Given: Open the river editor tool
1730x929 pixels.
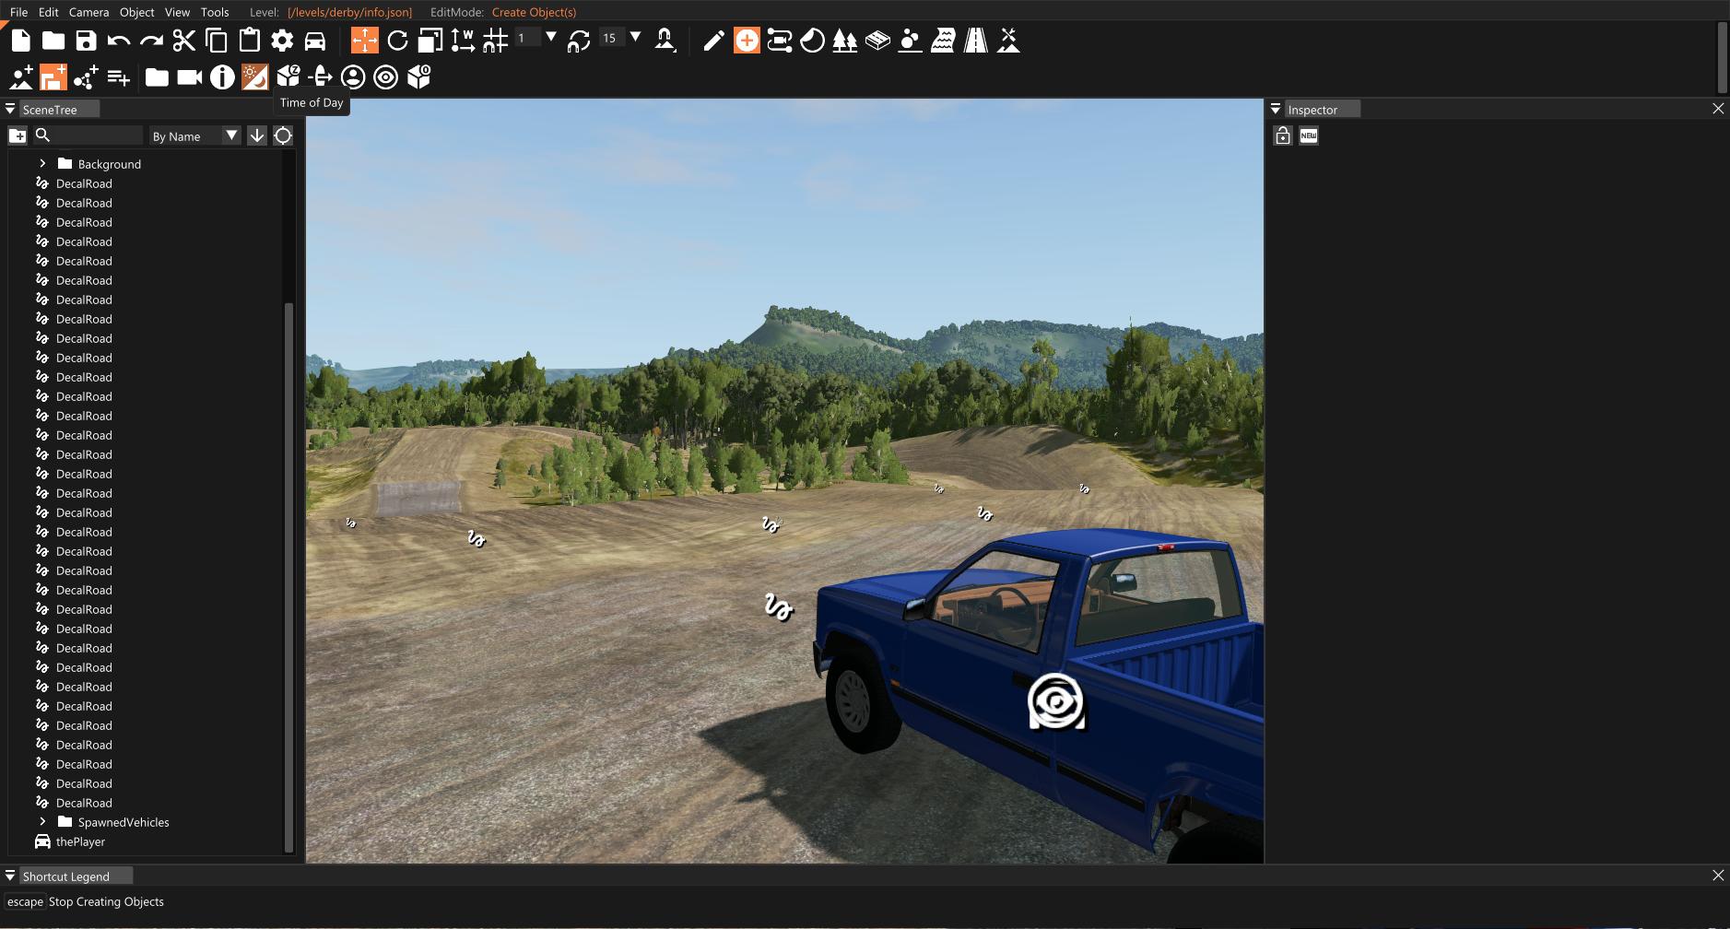Looking at the screenshot, I should (x=943, y=41).
